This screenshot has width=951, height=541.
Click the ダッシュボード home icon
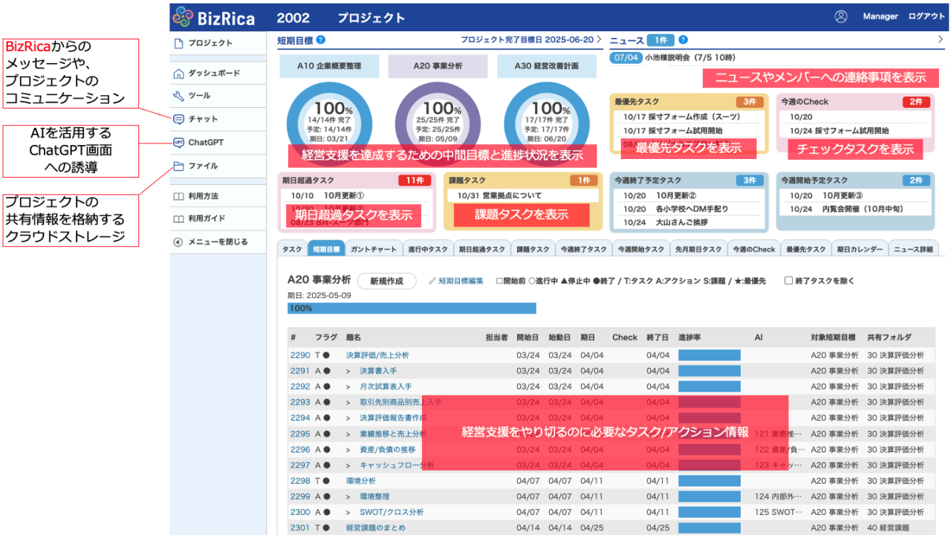(178, 74)
